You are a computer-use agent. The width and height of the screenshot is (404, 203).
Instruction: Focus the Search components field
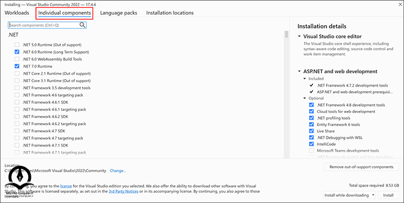click(x=47, y=25)
